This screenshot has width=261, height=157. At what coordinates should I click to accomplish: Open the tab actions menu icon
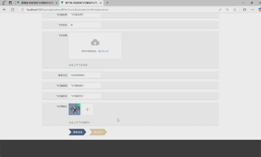click(x=10, y=3)
